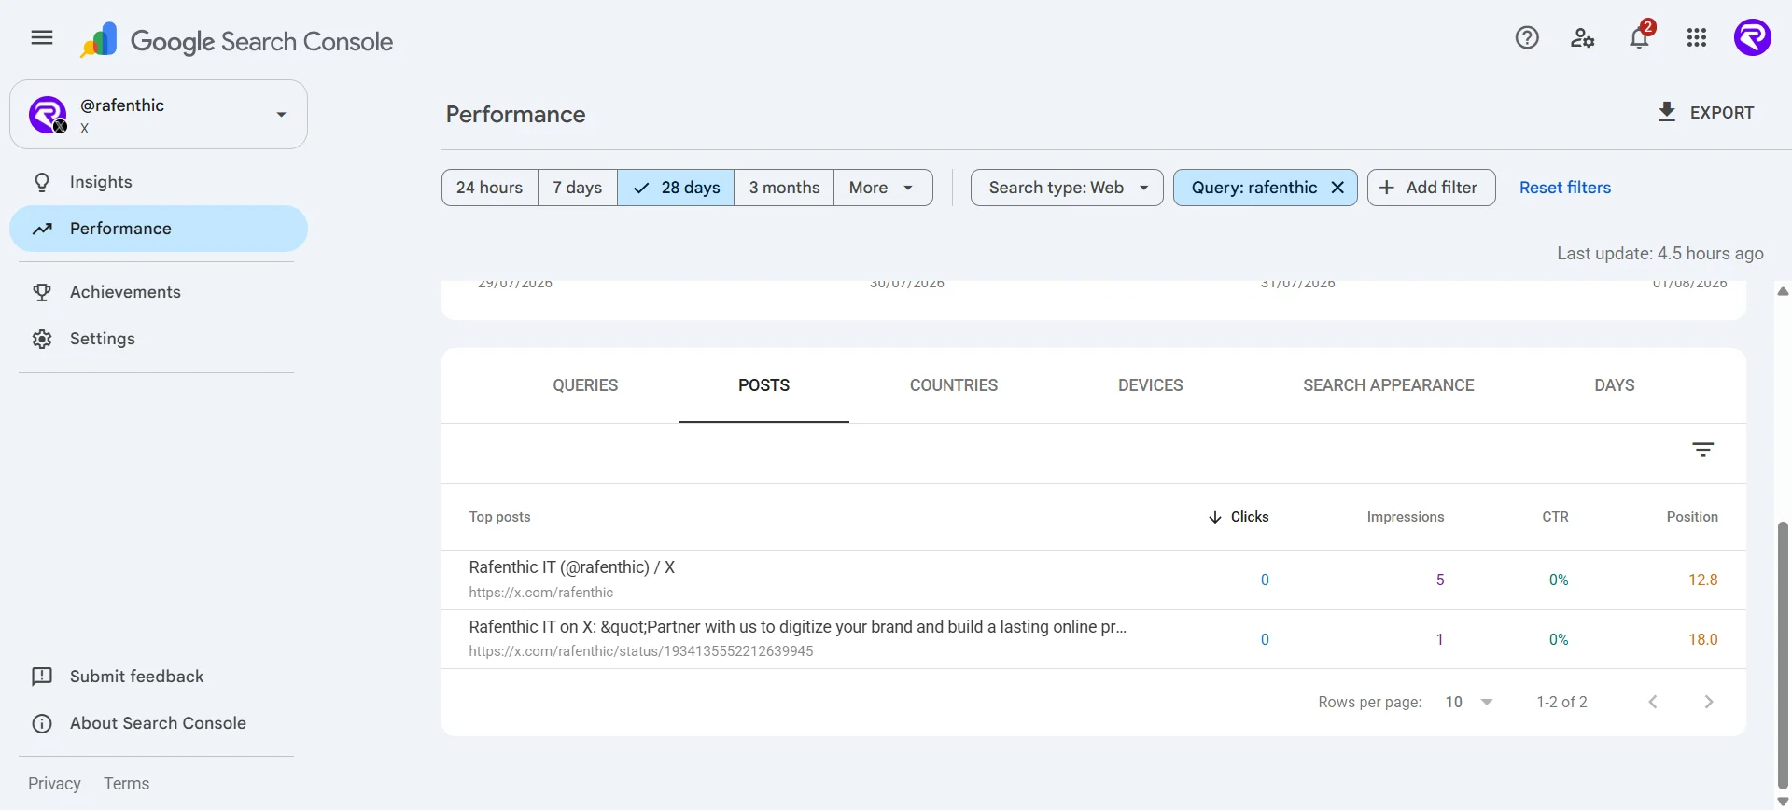Image resolution: width=1792 pixels, height=810 pixels.
Task: Click the Google Search Console logo
Action: [237, 41]
